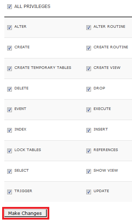Uncheck the DROP privilege

coord(88,89)
